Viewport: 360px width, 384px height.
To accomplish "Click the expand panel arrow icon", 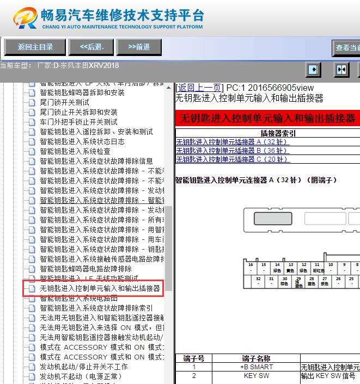I will pyautogui.click(x=313, y=70).
